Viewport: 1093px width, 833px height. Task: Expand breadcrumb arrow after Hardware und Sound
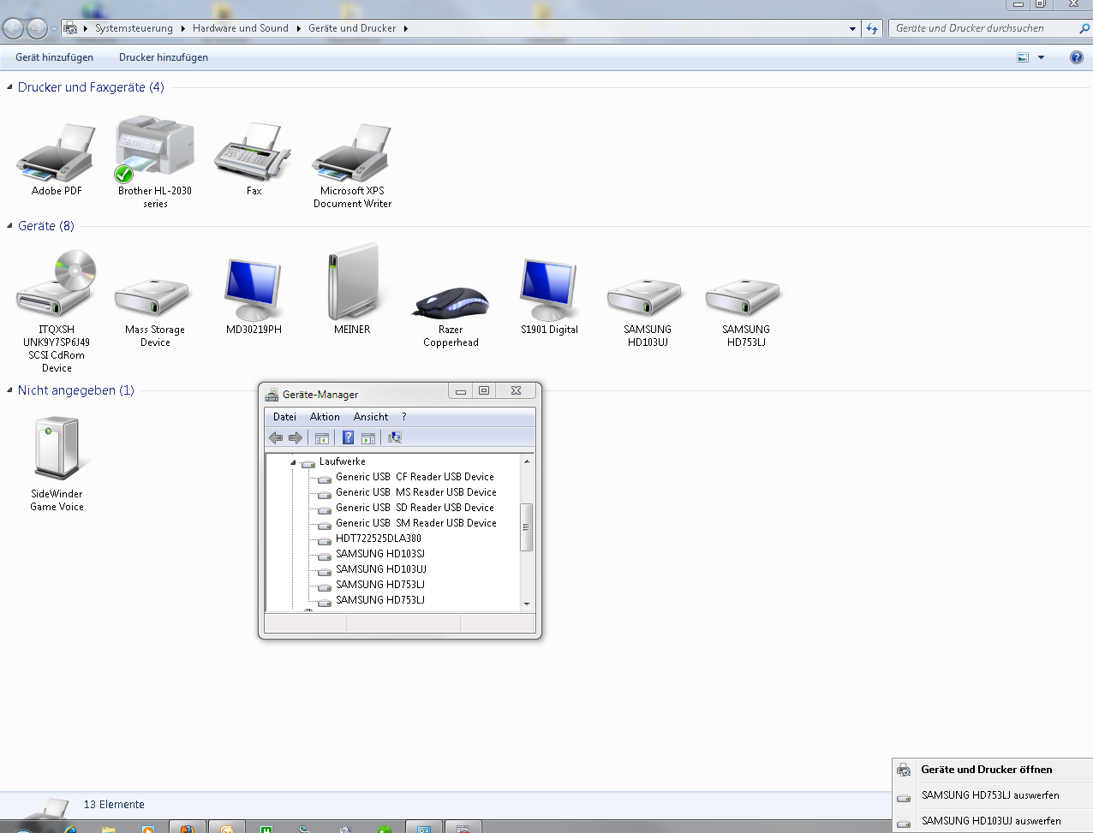299,28
